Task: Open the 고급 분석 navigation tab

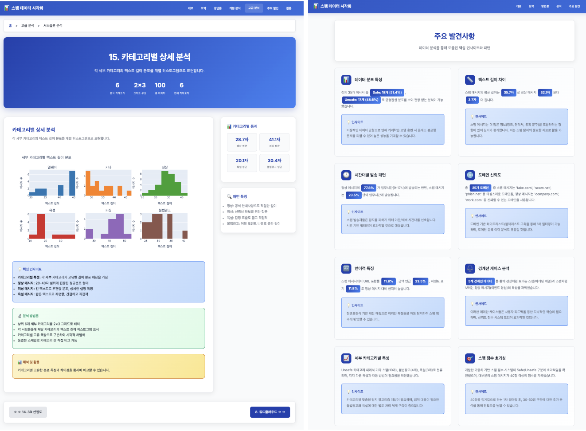Action: pyautogui.click(x=254, y=8)
